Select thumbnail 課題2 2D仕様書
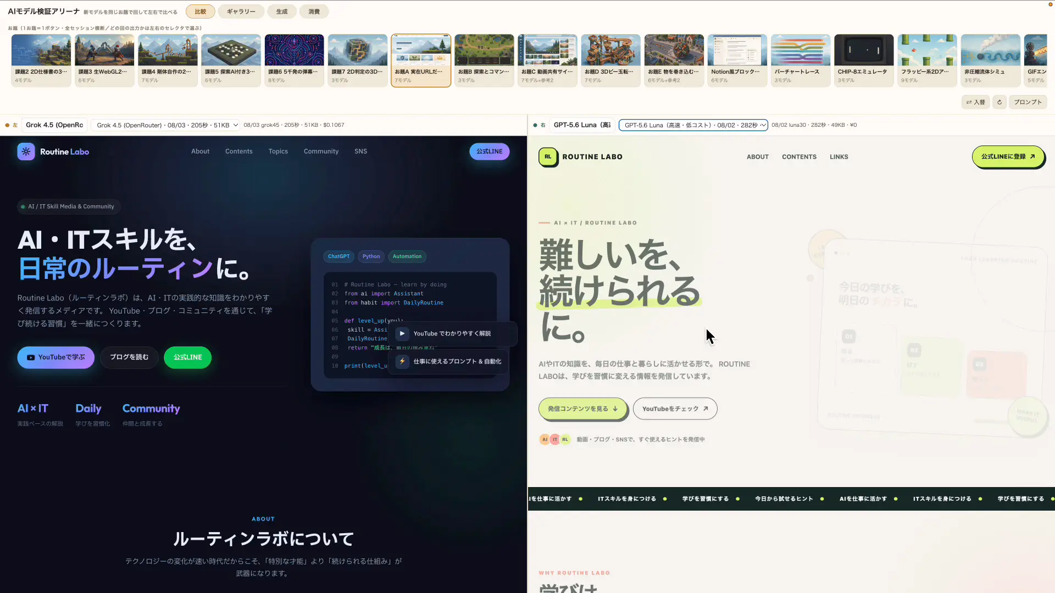The width and height of the screenshot is (1055, 593). coord(41,60)
